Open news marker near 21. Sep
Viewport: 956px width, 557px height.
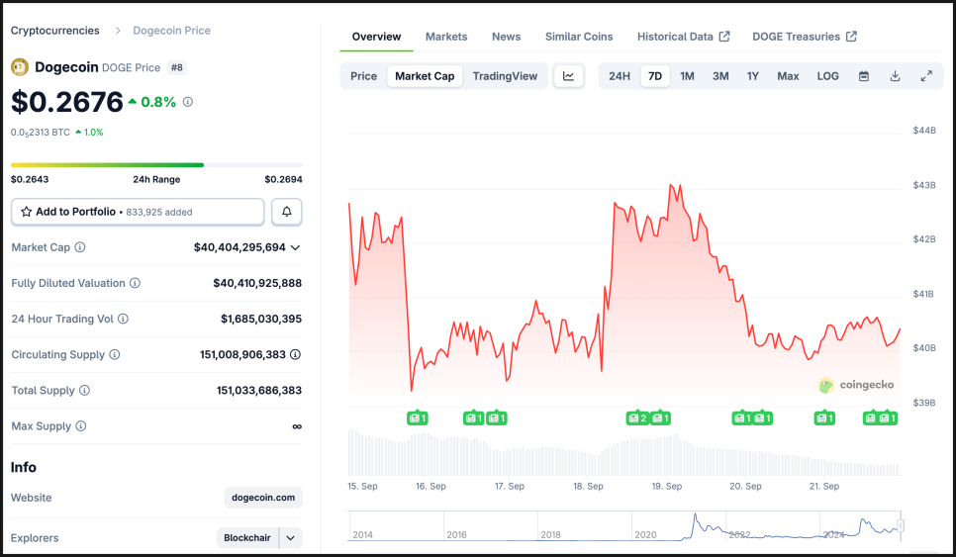pos(824,418)
